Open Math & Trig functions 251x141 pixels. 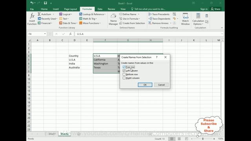click(x=88, y=19)
